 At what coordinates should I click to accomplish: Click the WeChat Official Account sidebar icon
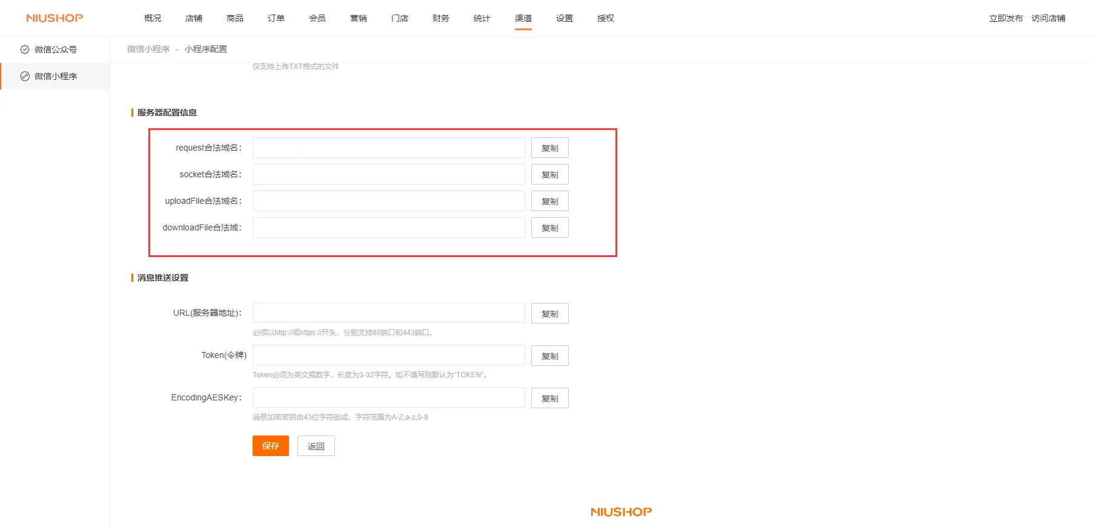[25, 50]
